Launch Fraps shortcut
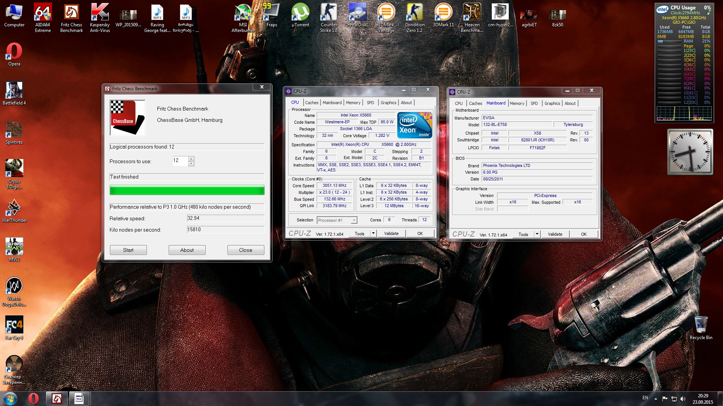This screenshot has height=406, width=723. tap(272, 16)
